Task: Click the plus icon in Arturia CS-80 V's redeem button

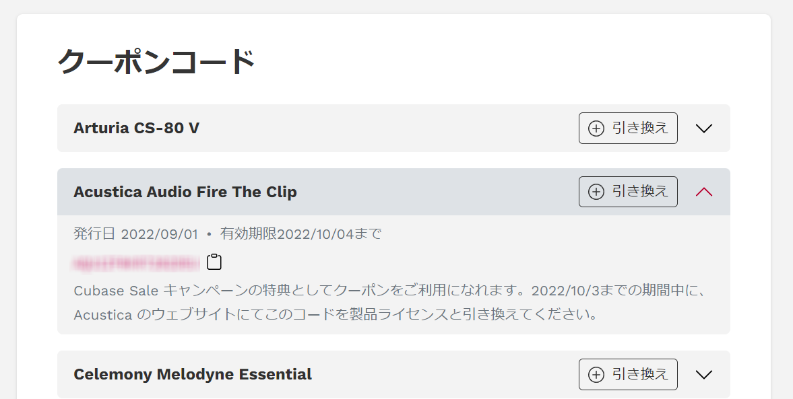Action: pyautogui.click(x=596, y=129)
